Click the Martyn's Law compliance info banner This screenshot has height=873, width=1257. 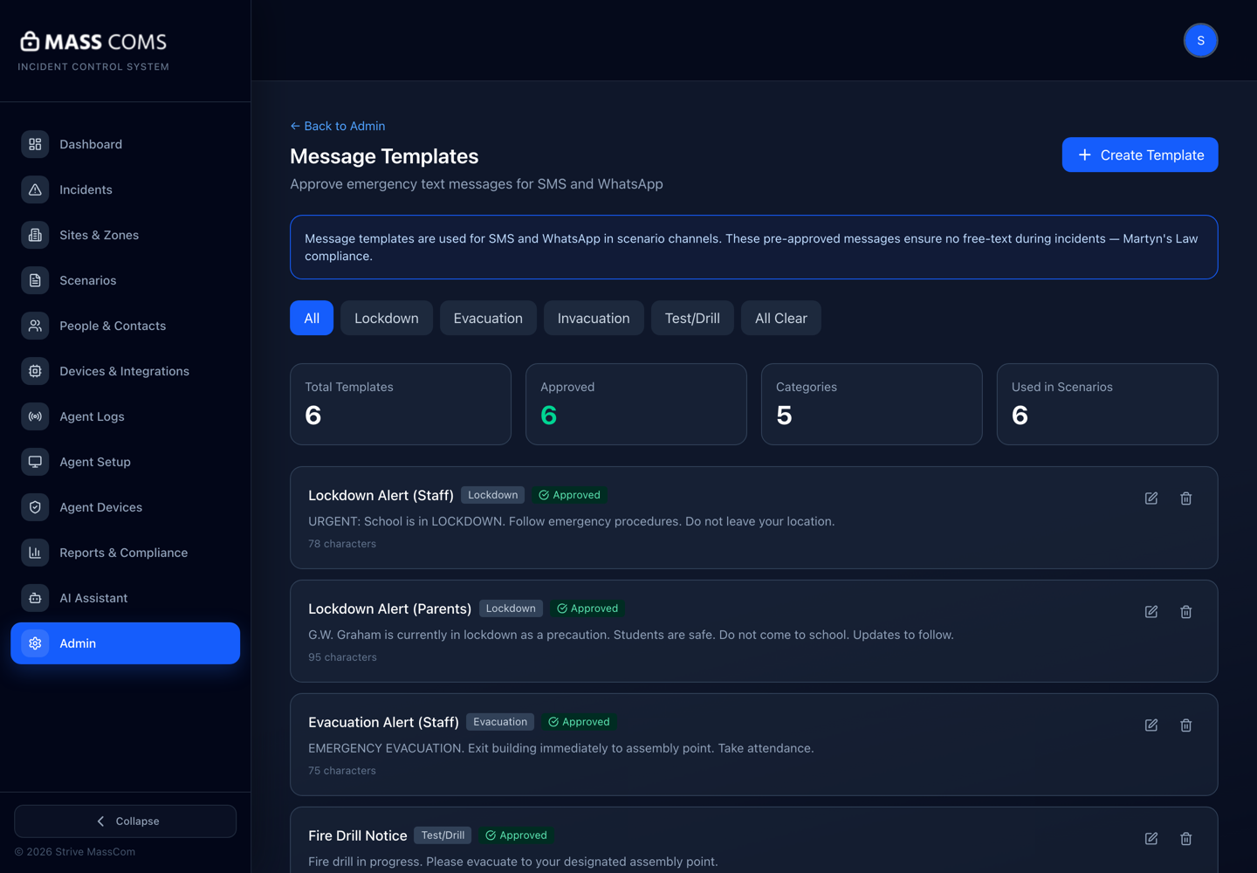click(x=754, y=247)
